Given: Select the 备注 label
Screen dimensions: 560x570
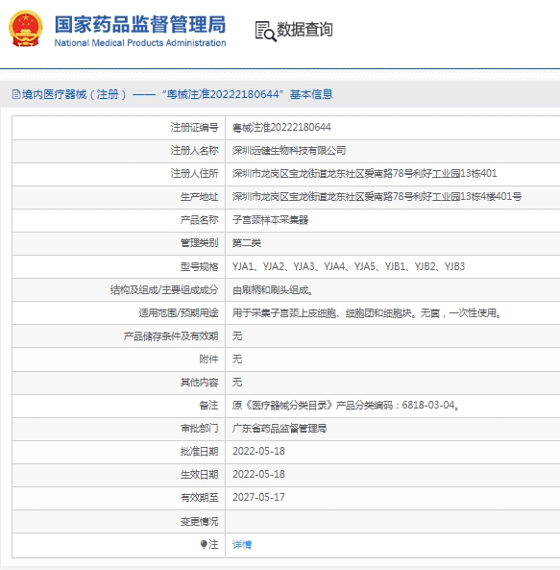Looking at the screenshot, I should [208, 405].
